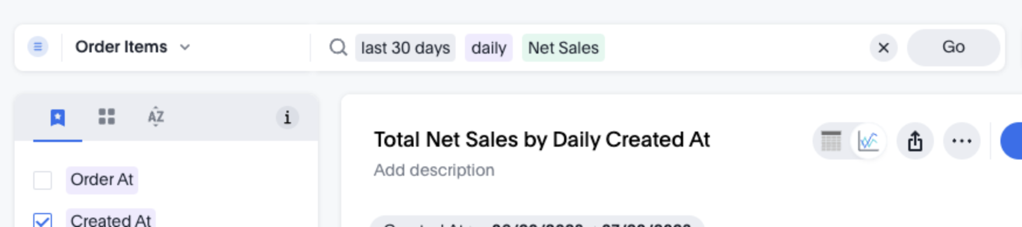This screenshot has height=227, width=1022.
Task: Open the Order Items data source dropdown
Action: coord(133,47)
